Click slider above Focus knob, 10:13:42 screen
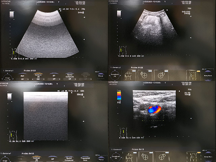The image size is (216, 162). [x=102, y=72]
